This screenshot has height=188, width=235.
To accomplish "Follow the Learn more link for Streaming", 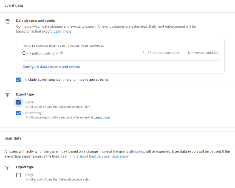I will pyautogui.click(x=102, y=118).
